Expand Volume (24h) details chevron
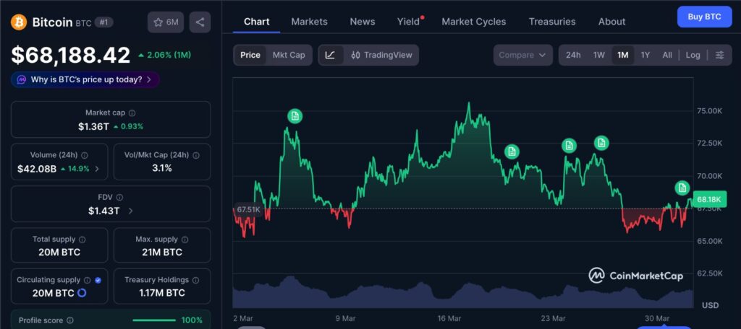This screenshot has height=329, width=741. click(x=97, y=169)
